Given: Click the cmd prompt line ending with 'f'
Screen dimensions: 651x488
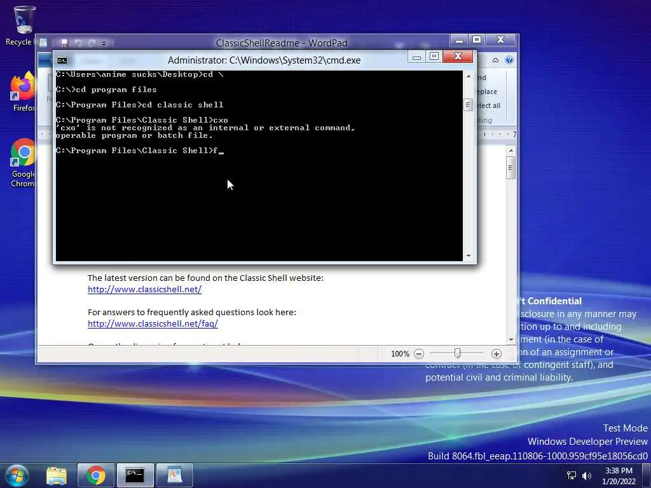Looking at the screenshot, I should (140, 151).
